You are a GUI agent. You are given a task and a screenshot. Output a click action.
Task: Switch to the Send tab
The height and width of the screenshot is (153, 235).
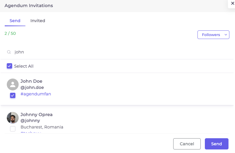15,21
